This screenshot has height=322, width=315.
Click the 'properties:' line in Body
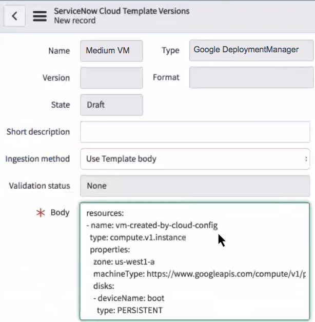(110, 250)
